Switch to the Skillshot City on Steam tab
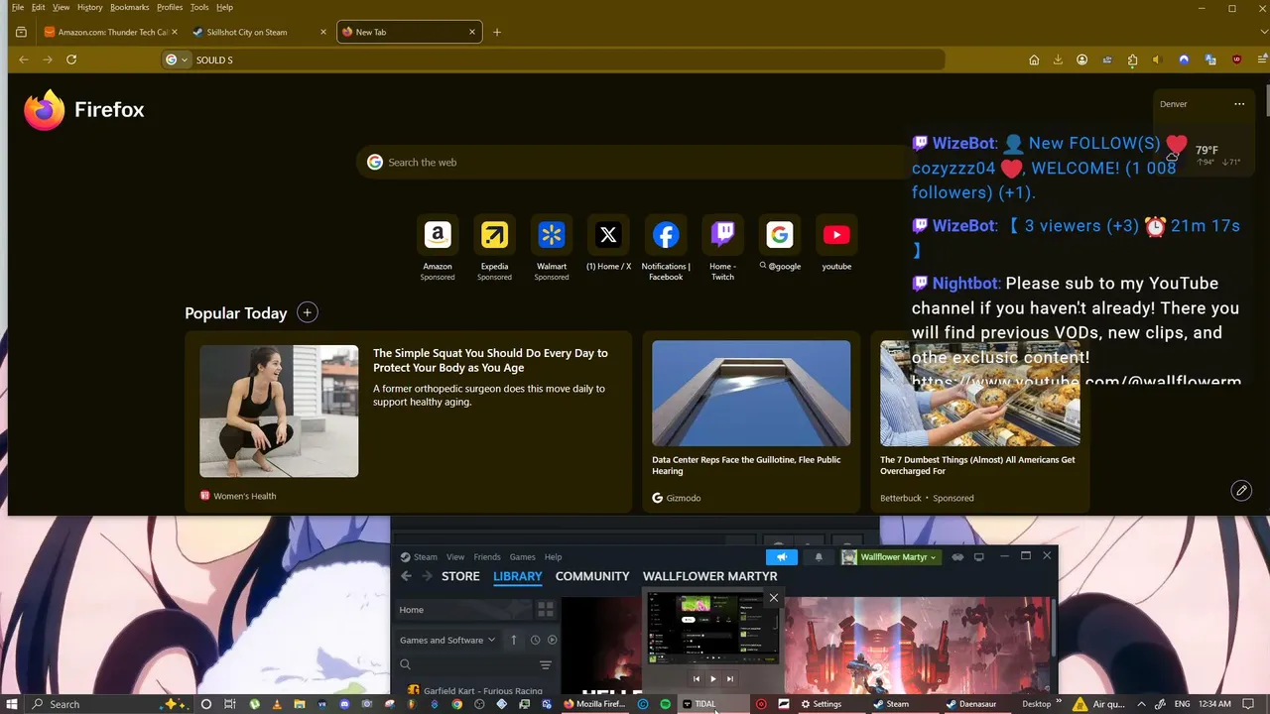This screenshot has height=714, width=1270. click(259, 32)
